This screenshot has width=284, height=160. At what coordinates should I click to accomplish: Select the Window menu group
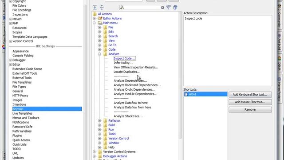[x=114, y=143]
